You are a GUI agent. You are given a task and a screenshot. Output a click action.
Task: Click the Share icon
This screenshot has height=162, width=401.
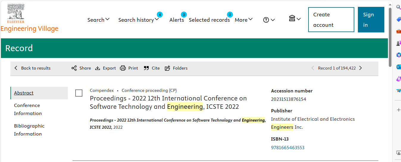(x=74, y=68)
